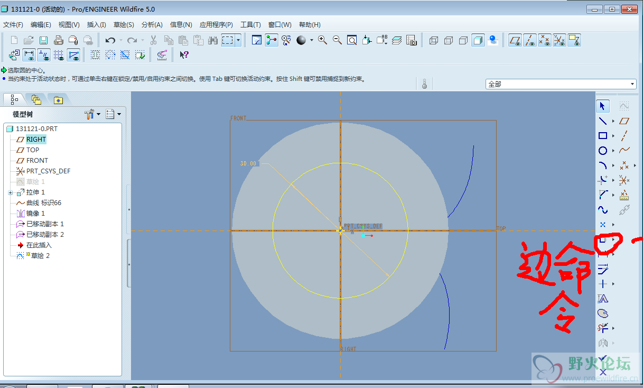Click the sketch orientation view icon
The image size is (643, 388).
[14, 54]
